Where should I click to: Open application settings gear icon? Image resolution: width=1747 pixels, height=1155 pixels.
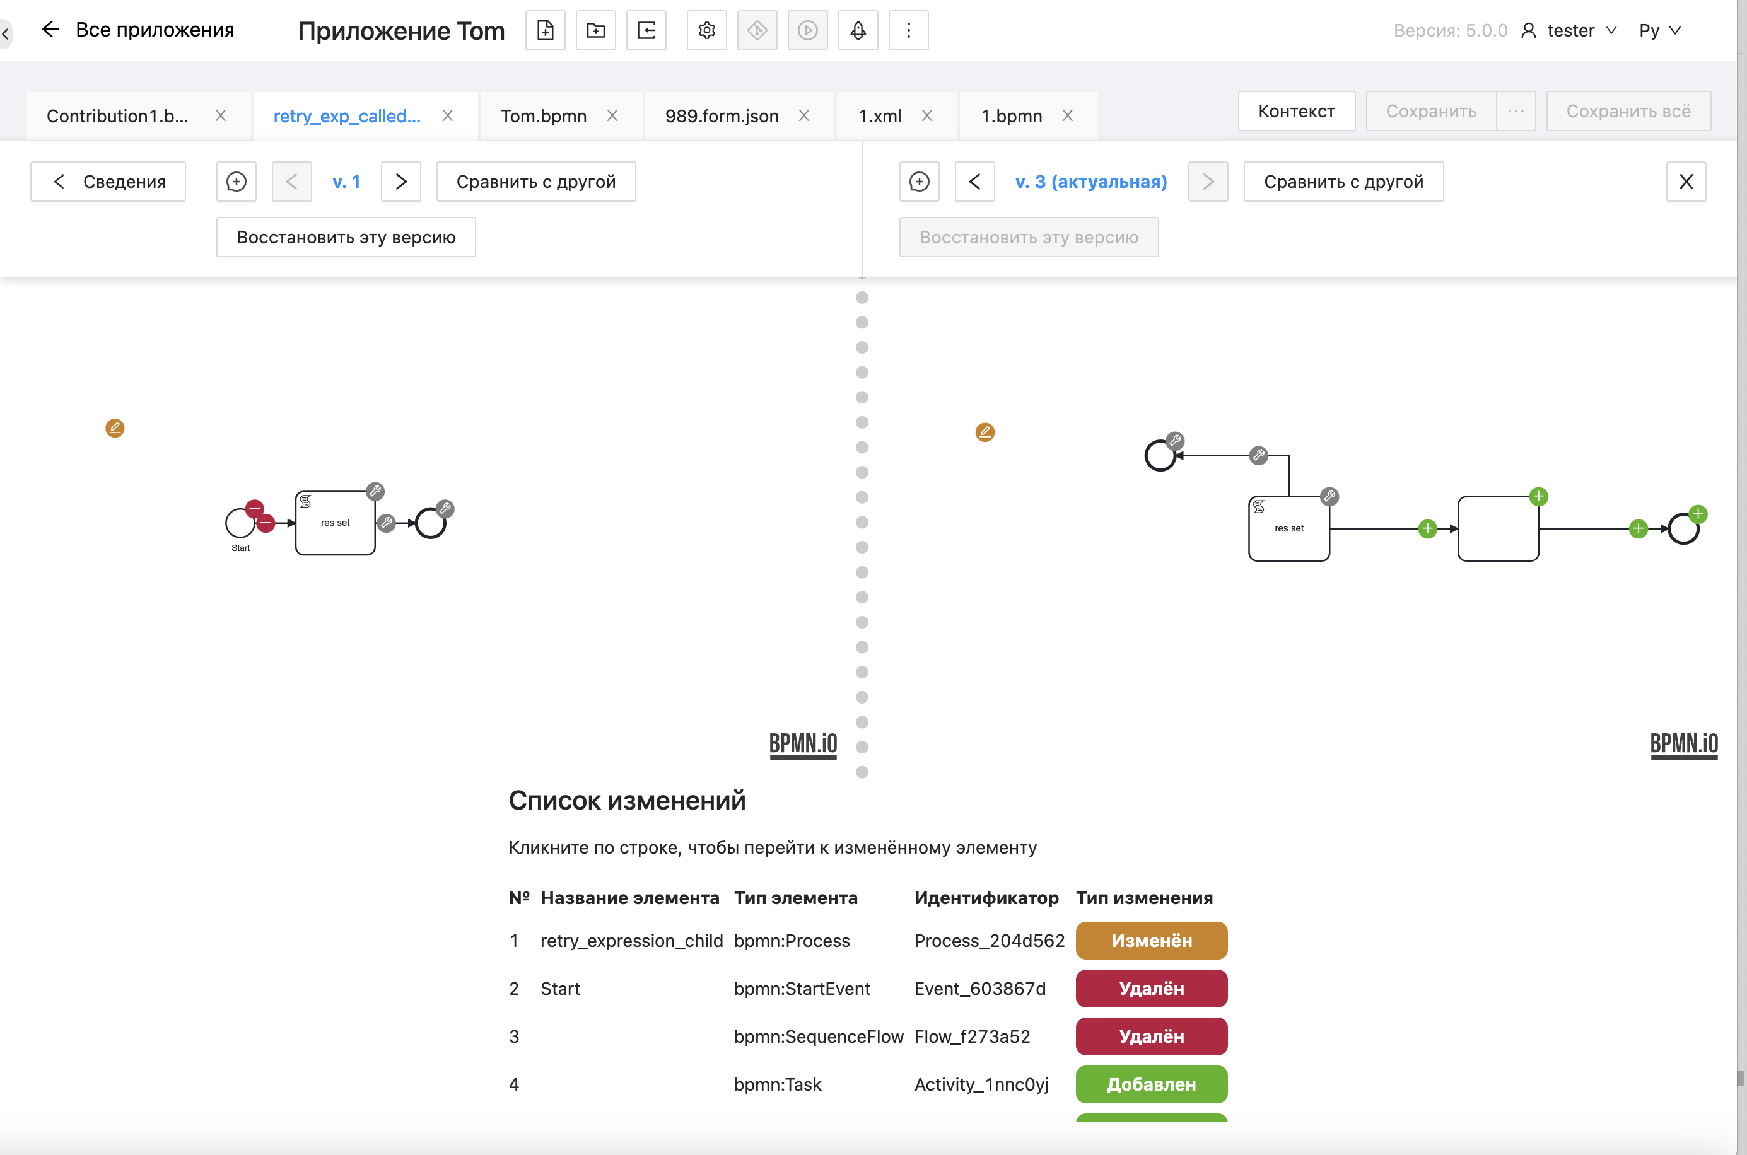coord(706,30)
